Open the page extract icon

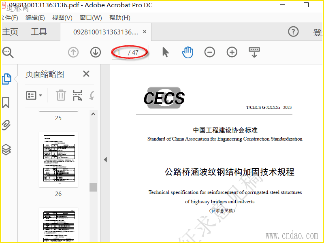click(x=77, y=95)
